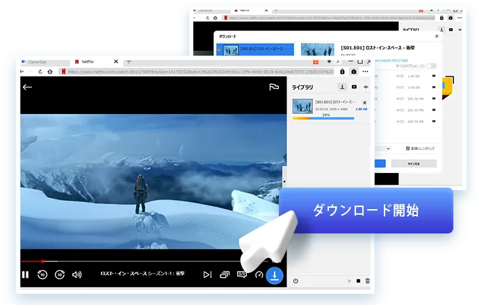Reload the page in back window
477x305 pixels.
[x=207, y=18]
